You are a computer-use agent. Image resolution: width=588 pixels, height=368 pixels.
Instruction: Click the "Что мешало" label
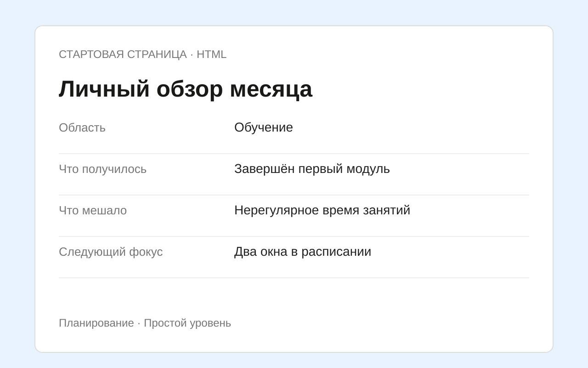pyautogui.click(x=93, y=210)
